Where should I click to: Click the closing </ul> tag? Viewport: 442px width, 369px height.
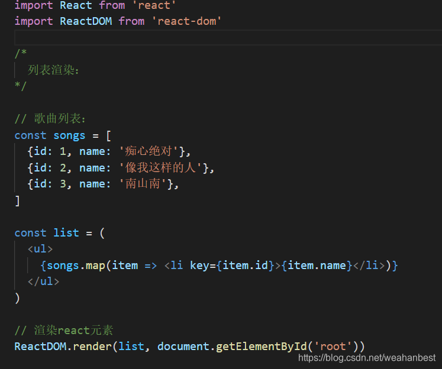(43, 281)
